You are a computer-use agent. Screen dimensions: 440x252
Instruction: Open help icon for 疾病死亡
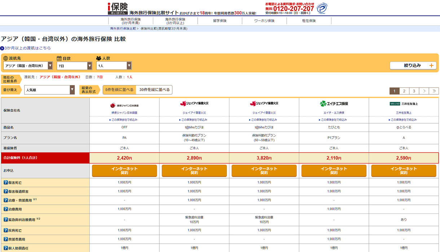pos(5,230)
